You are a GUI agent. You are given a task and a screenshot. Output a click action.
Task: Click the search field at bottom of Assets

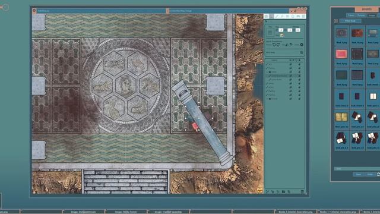click(357, 169)
